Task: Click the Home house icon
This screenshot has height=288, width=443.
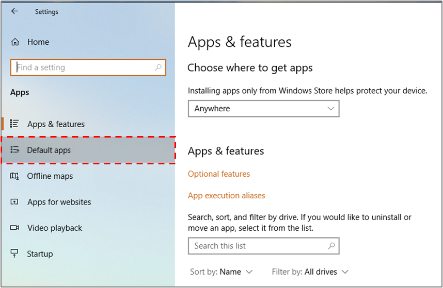Action: point(15,42)
